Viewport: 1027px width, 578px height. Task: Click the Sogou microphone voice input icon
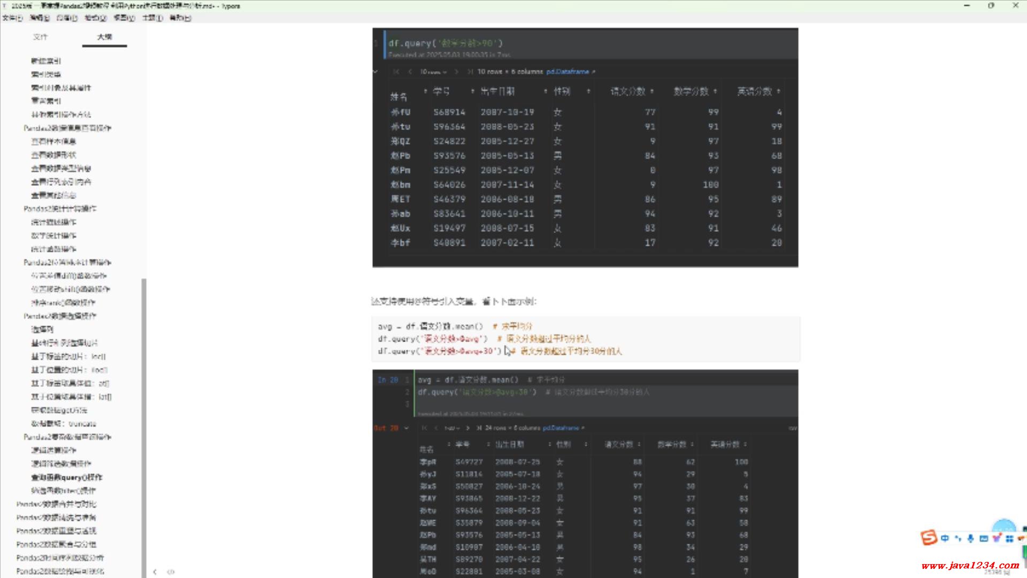(x=970, y=538)
